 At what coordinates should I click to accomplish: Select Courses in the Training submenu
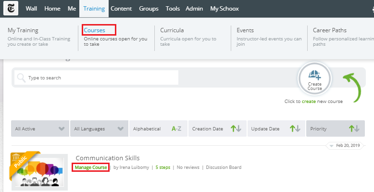94,30
